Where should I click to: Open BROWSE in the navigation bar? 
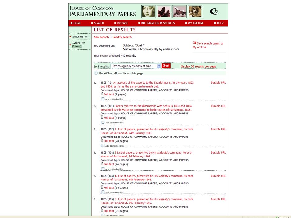pos(122,23)
